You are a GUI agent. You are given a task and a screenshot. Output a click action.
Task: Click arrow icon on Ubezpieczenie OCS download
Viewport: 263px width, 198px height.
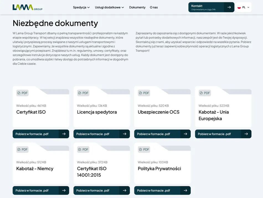185,134
